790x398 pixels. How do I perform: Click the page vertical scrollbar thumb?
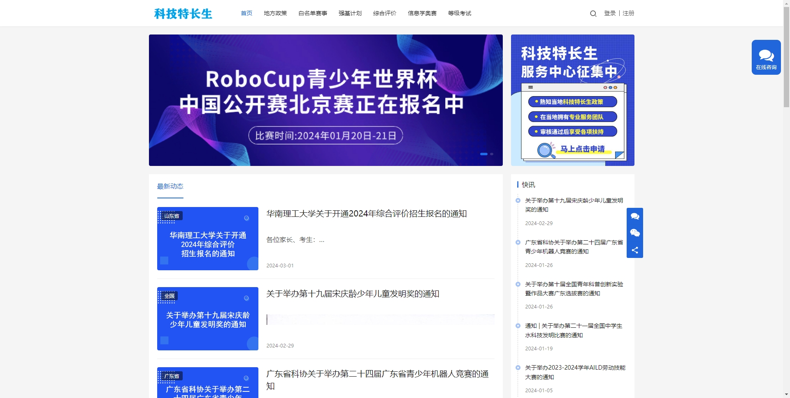pos(786,58)
